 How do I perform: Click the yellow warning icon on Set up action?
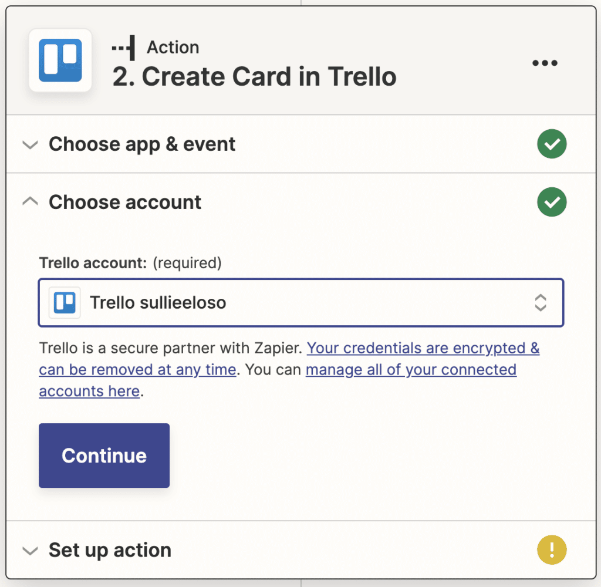click(551, 550)
